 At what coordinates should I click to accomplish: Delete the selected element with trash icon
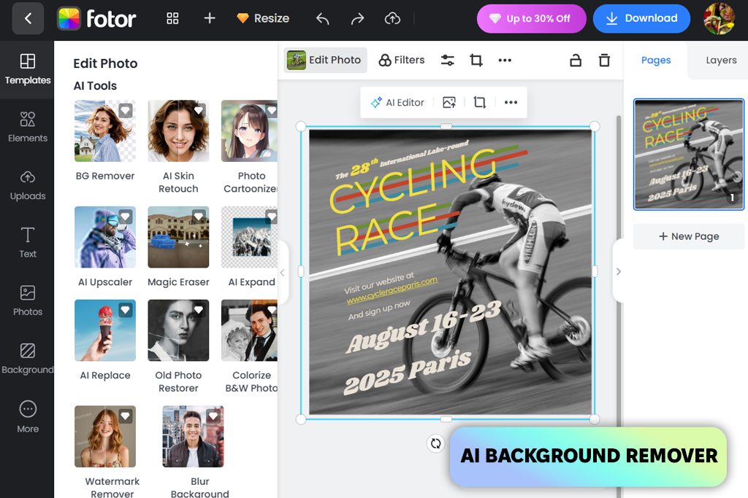[x=604, y=60]
